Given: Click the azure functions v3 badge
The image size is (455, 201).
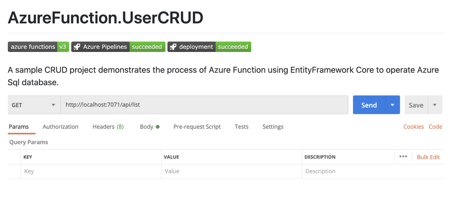Looking at the screenshot, I should [38, 47].
